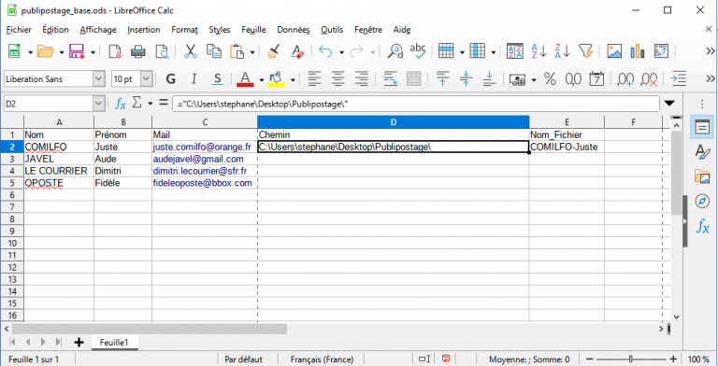Open the sidebar Navigator deck
The height and width of the screenshot is (366, 718).
coord(702,201)
